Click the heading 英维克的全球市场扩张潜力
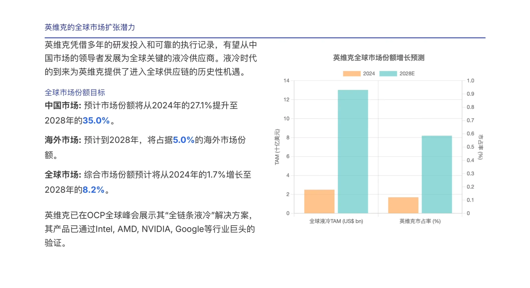The image size is (530, 288). click(90, 27)
